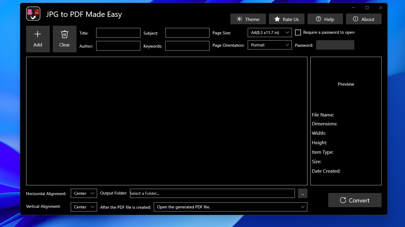
Task: Click the JPG to PDF app logo
Action: pyautogui.click(x=33, y=13)
